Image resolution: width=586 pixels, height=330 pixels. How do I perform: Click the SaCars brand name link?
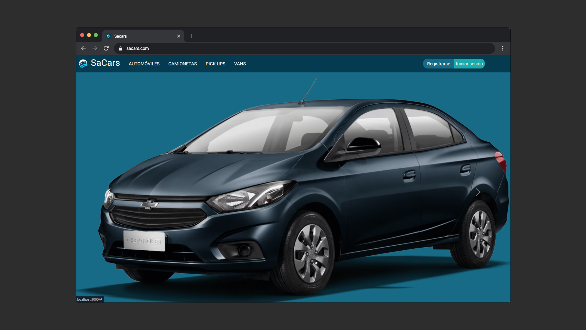click(105, 63)
